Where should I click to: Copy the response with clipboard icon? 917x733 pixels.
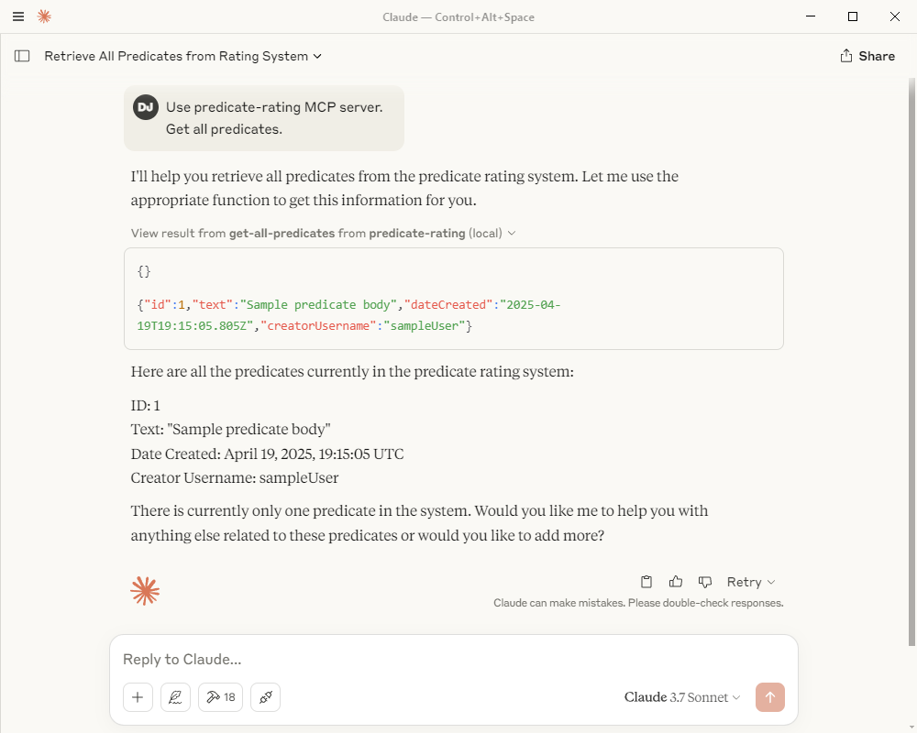[x=646, y=582]
